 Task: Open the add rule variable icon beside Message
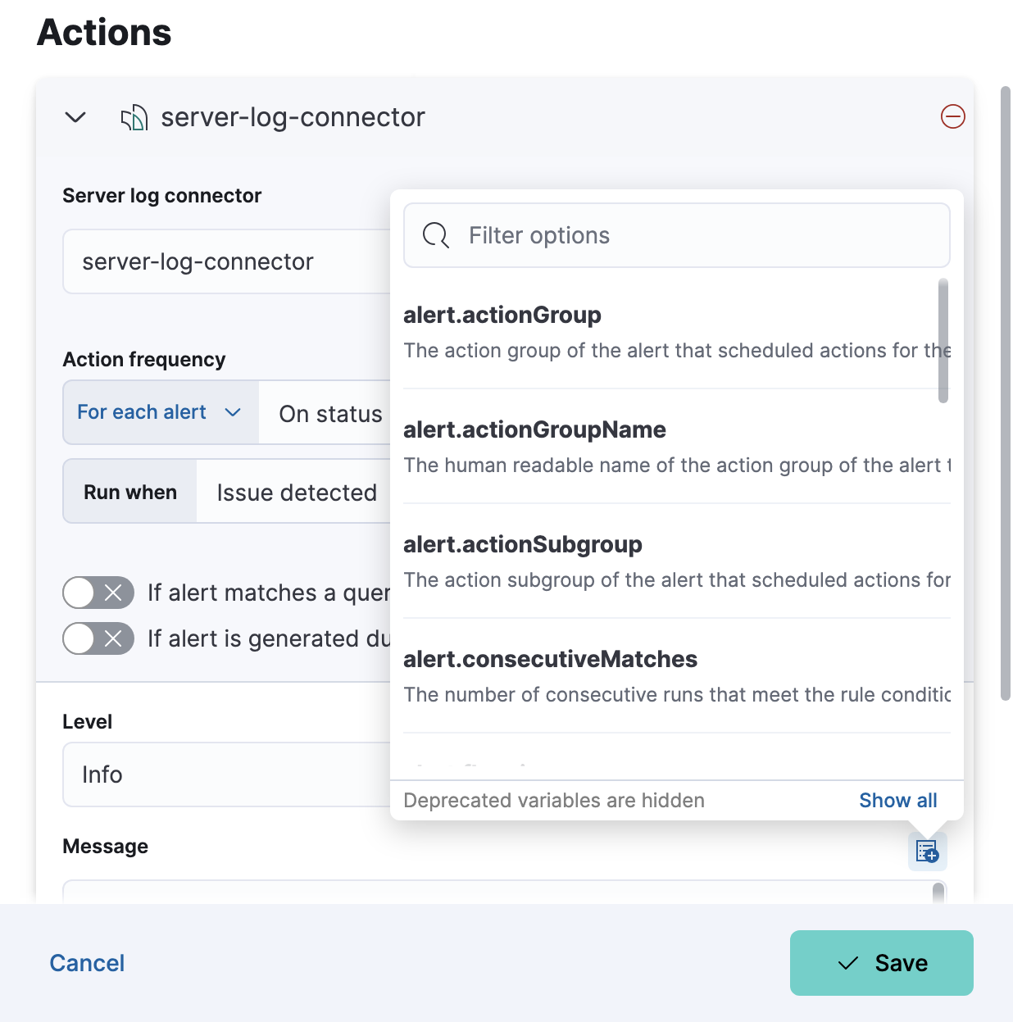(926, 852)
